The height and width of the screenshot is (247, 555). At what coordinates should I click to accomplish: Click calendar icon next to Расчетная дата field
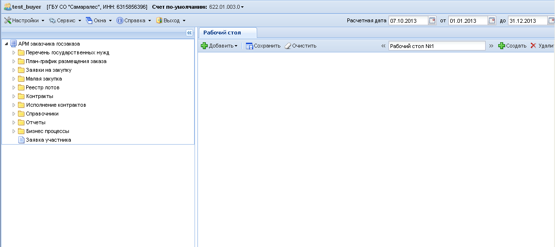coord(432,21)
